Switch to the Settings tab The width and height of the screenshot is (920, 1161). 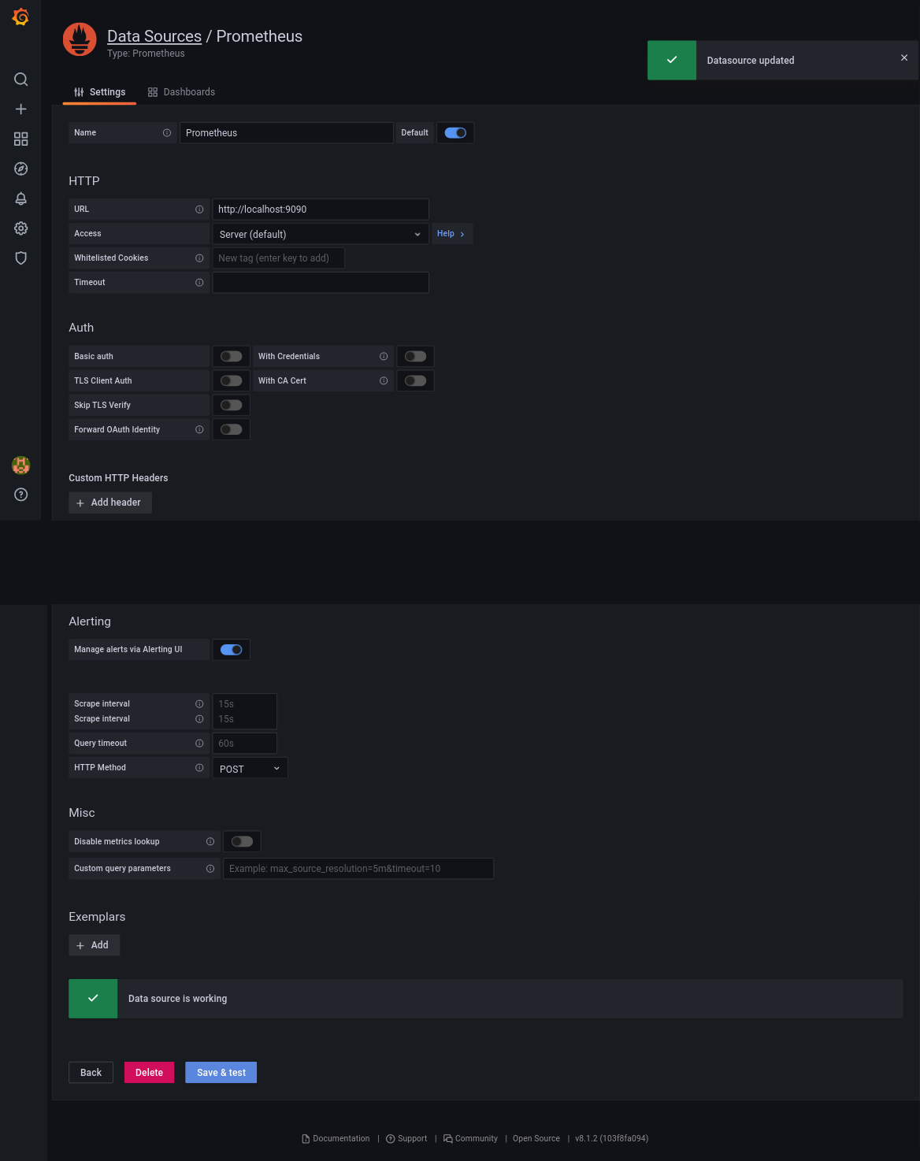tap(100, 92)
